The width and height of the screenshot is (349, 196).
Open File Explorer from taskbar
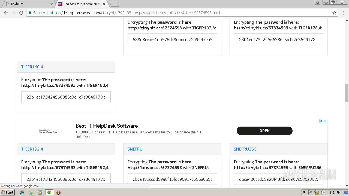coord(31,192)
